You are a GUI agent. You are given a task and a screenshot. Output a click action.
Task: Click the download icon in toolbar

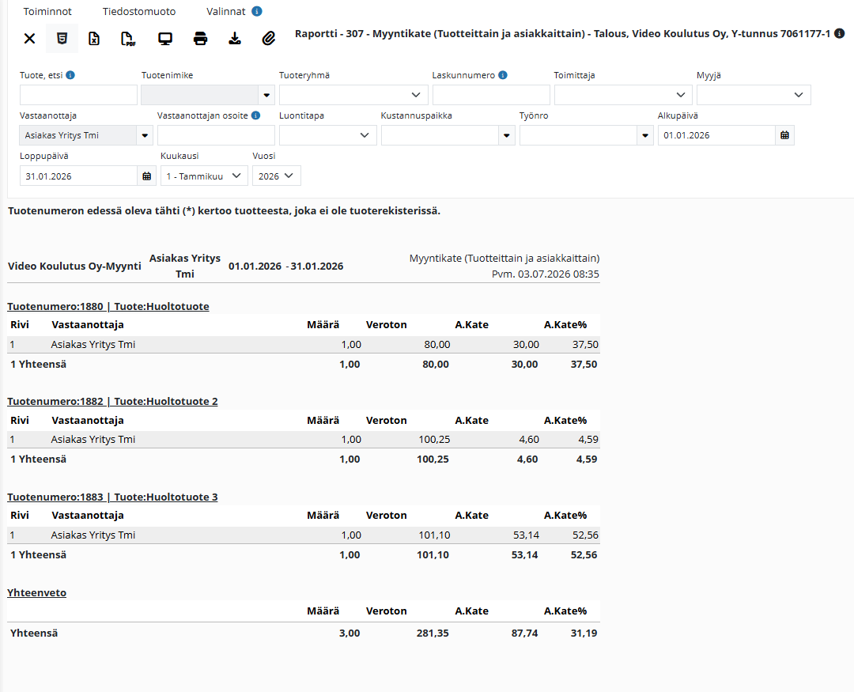pos(235,38)
